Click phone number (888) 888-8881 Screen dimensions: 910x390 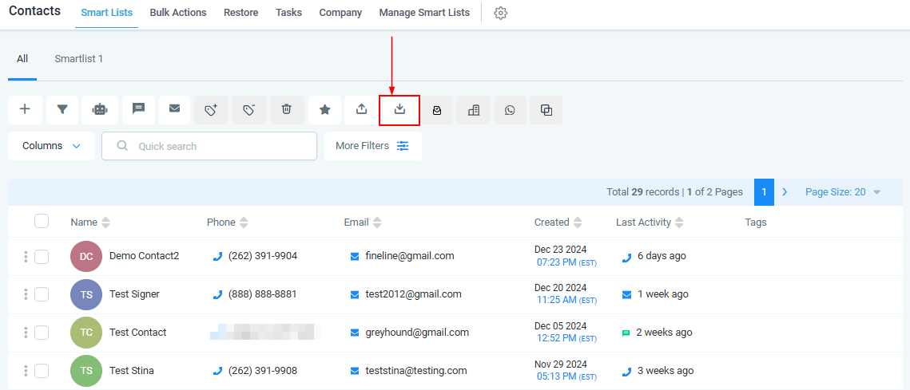point(262,293)
